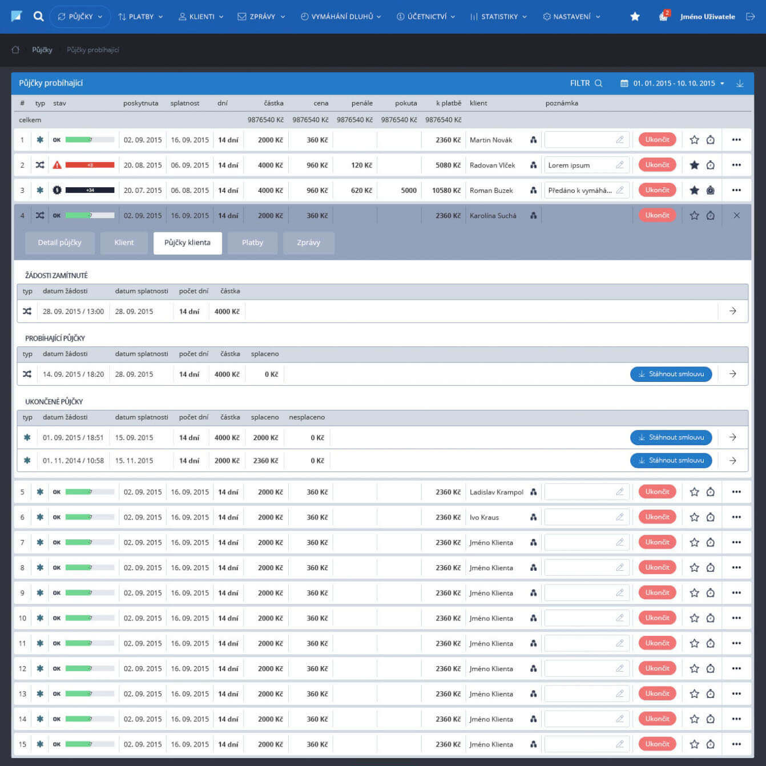The height and width of the screenshot is (766, 766).
Task: Open loan from 01. 11. 2014 / 10:58 via arrow
Action: point(733,461)
